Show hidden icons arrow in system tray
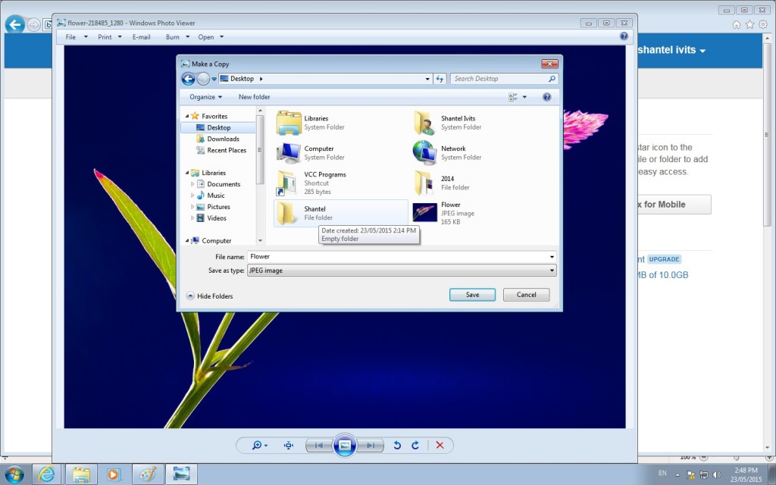The width and height of the screenshot is (776, 485). pos(677,474)
